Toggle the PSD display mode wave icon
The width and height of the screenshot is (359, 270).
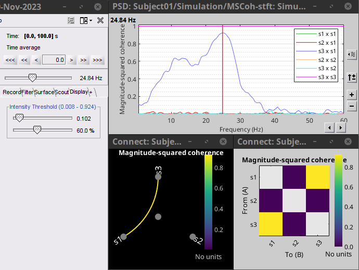pyautogui.click(x=352, y=54)
